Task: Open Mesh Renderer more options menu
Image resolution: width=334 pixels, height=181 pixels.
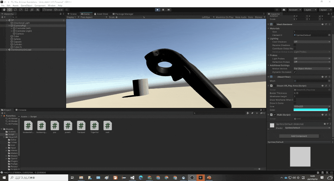Action: (329, 24)
